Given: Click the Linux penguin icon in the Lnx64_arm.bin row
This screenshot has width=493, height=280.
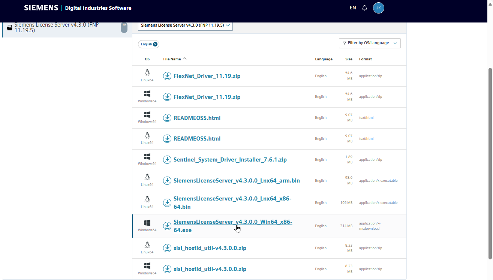Looking at the screenshot, I should tap(147, 177).
